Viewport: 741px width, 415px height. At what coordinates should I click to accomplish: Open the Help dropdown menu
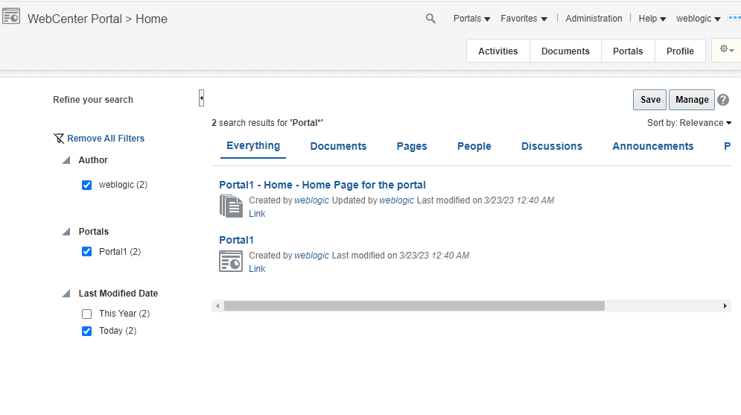652,19
